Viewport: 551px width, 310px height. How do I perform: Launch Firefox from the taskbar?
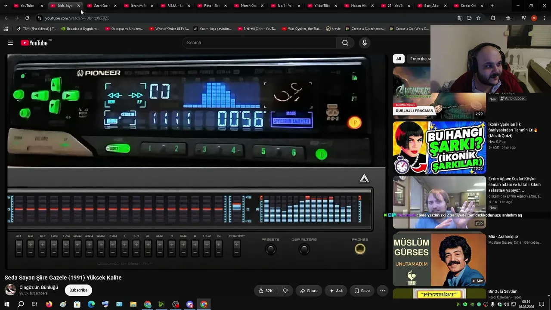49,304
